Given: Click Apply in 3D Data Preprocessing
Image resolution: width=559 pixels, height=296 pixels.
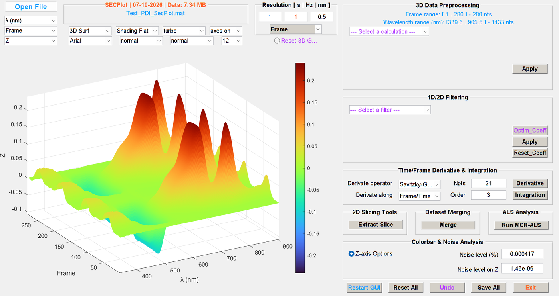Looking at the screenshot, I should pyautogui.click(x=530, y=69).
